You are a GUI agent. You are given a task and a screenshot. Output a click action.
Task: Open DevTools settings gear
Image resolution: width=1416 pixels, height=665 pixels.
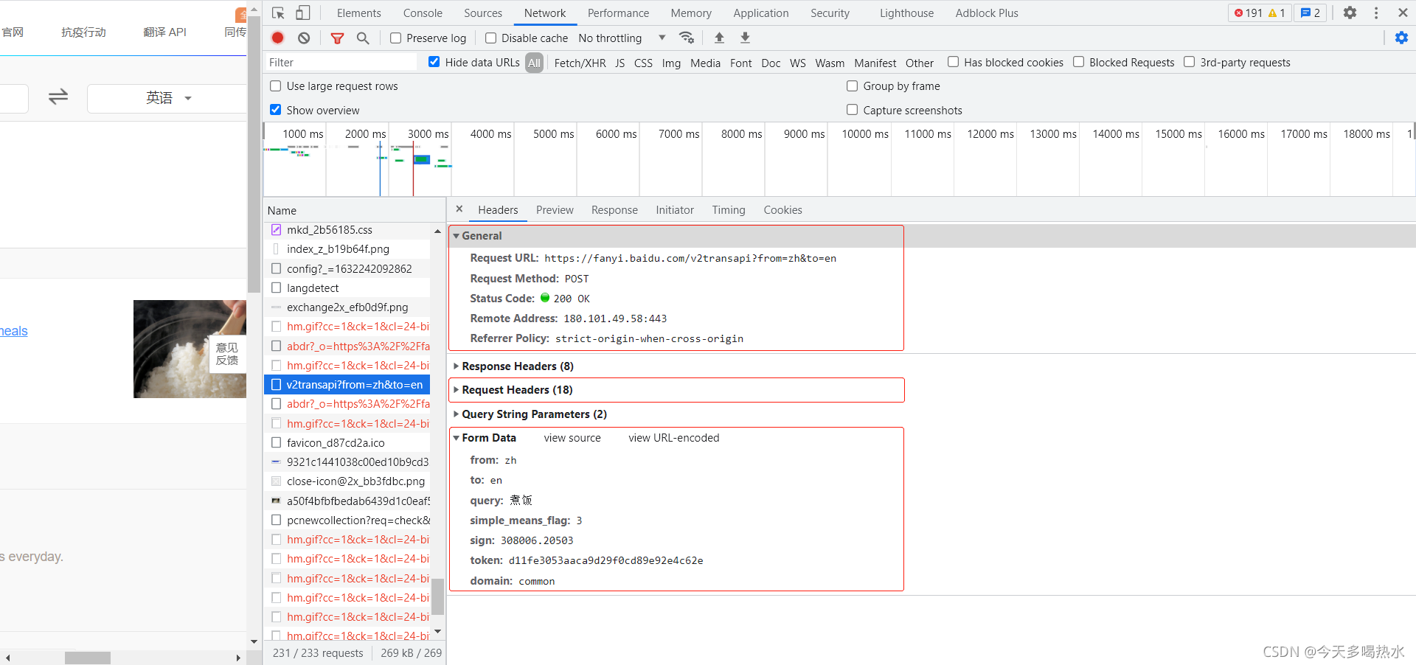(x=1350, y=13)
